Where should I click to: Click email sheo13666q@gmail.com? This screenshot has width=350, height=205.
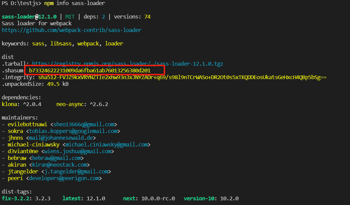tap(84, 124)
